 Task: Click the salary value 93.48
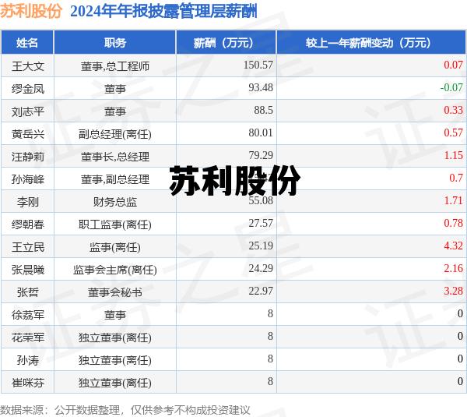coord(261,87)
